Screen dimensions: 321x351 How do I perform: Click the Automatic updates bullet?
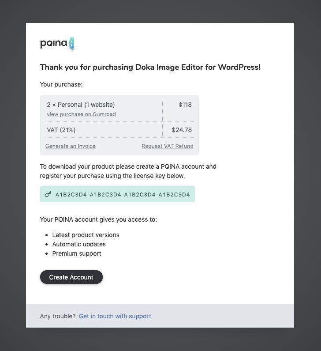click(x=79, y=244)
